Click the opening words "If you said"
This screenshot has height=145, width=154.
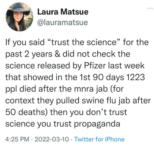coord(25,43)
